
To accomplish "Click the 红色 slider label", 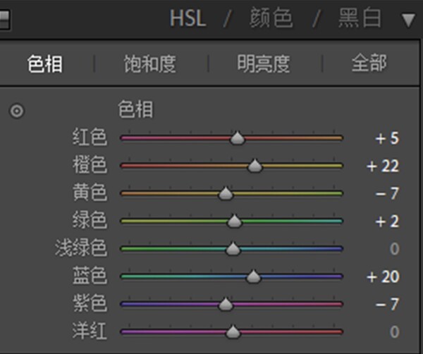I will 90,138.
